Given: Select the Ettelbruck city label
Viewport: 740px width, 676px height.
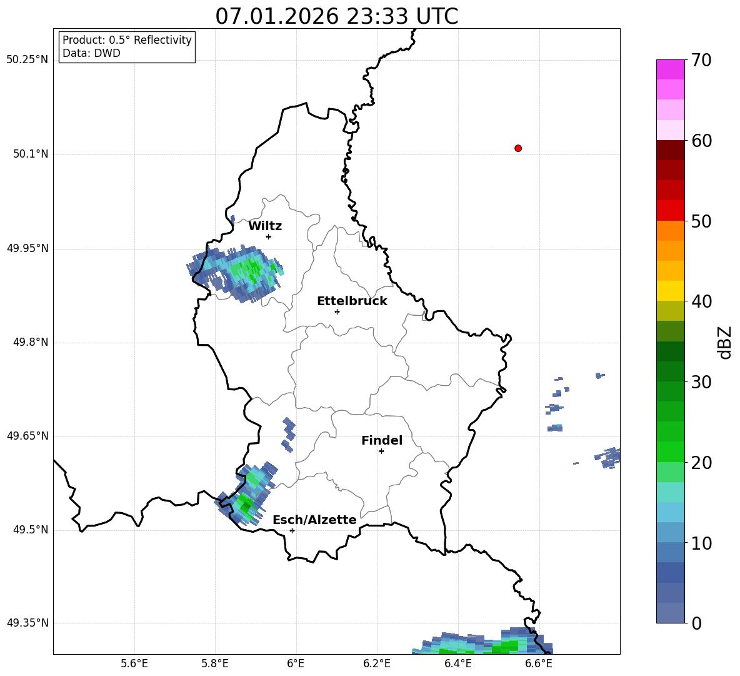Looking at the screenshot, I should point(352,301).
